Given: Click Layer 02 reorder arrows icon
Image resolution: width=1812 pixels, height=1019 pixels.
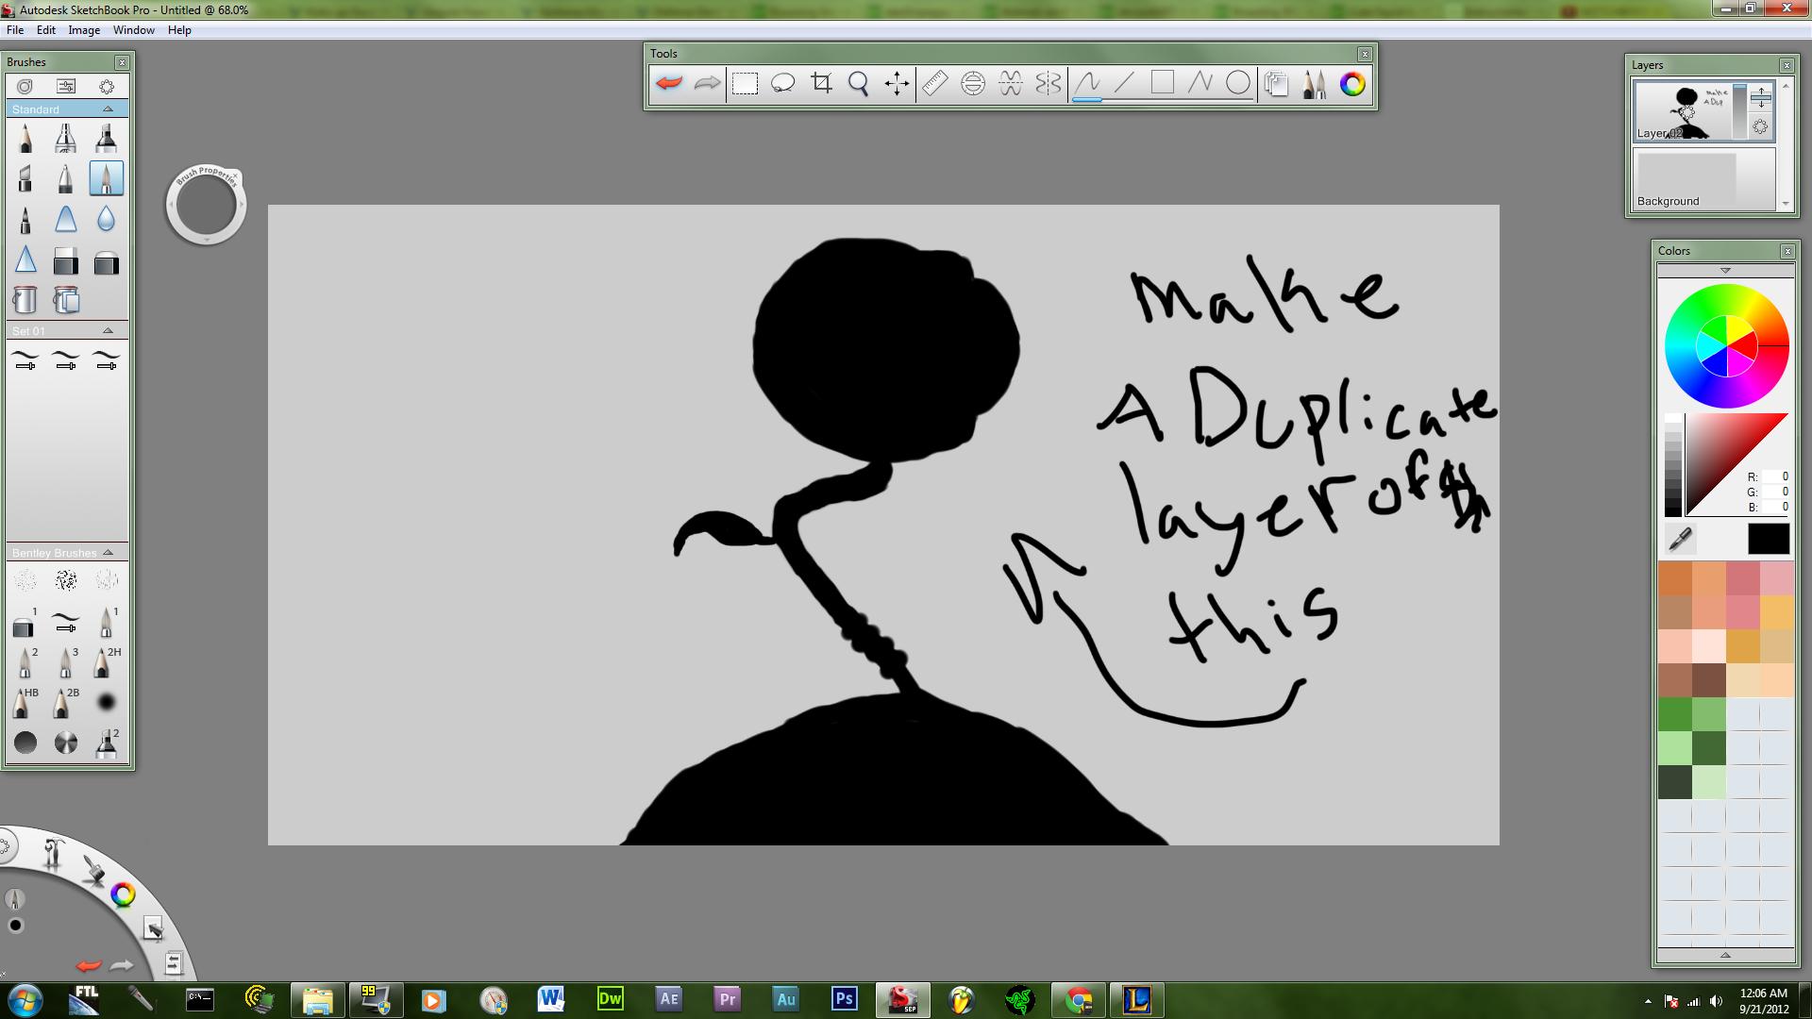Looking at the screenshot, I should [x=1761, y=96].
